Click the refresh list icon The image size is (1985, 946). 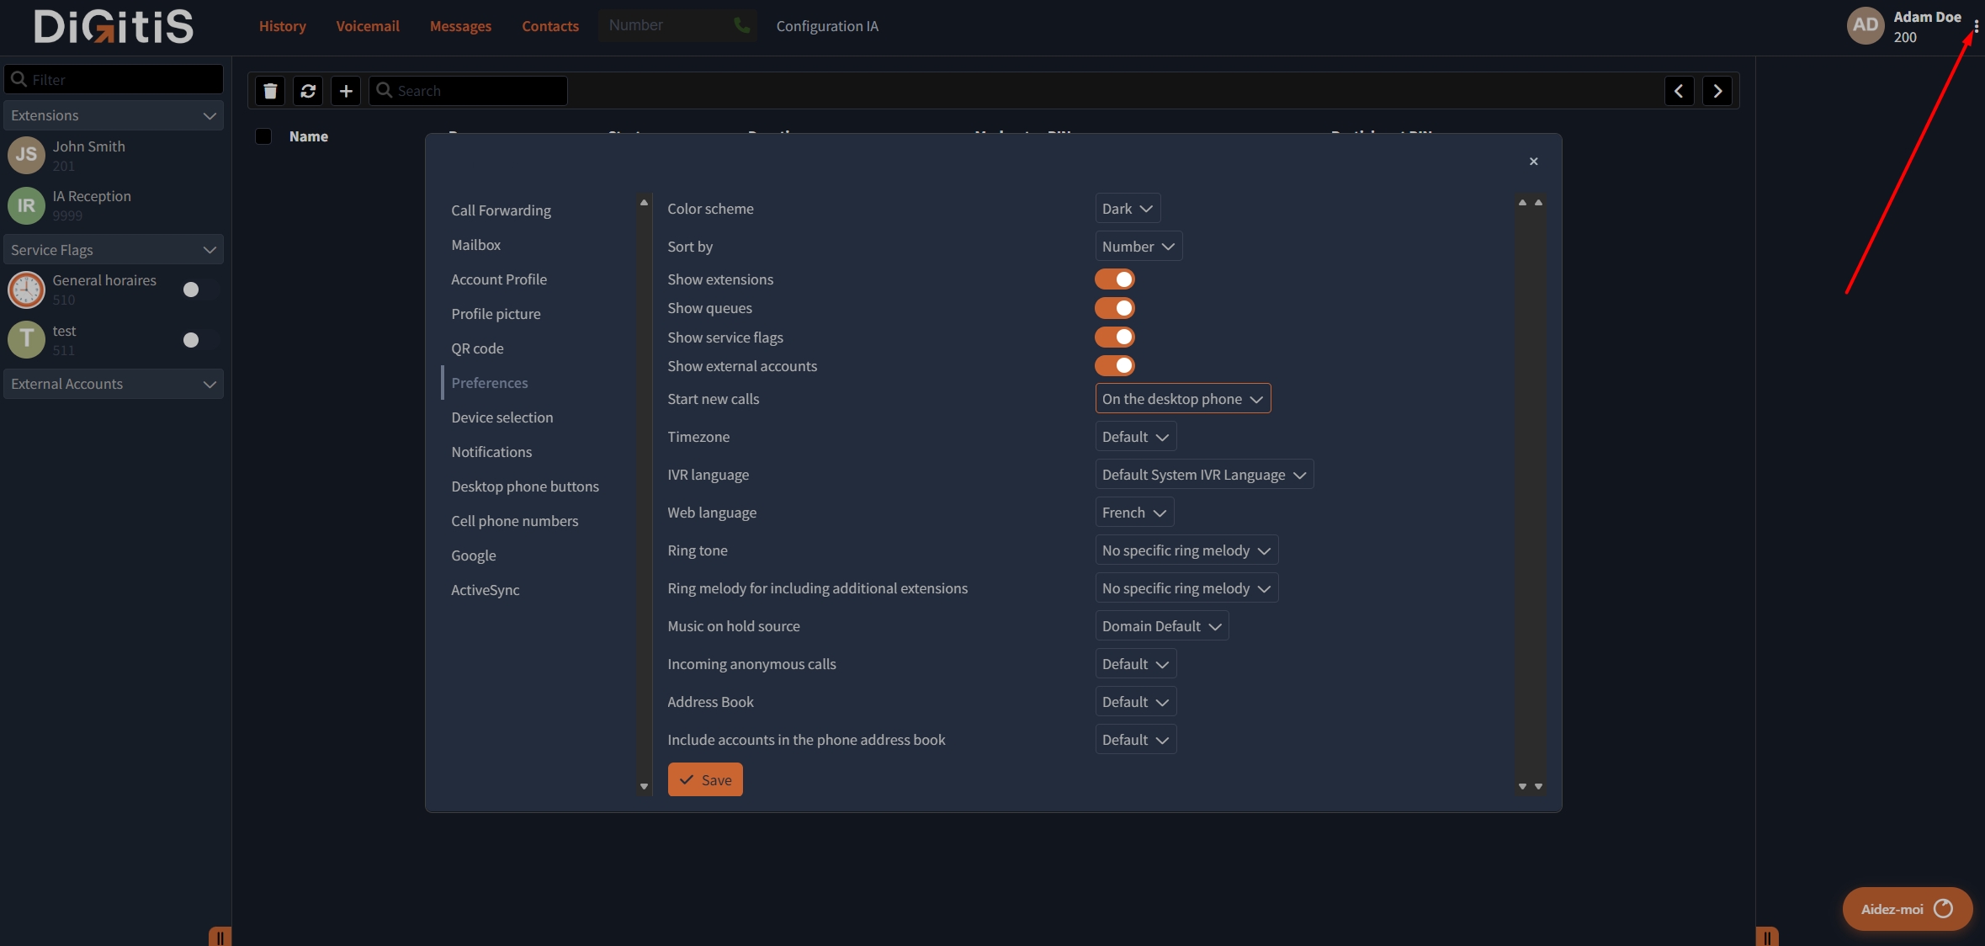[x=308, y=91]
